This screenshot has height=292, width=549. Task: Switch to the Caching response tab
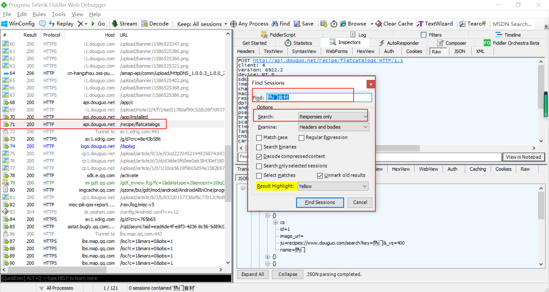click(x=478, y=169)
